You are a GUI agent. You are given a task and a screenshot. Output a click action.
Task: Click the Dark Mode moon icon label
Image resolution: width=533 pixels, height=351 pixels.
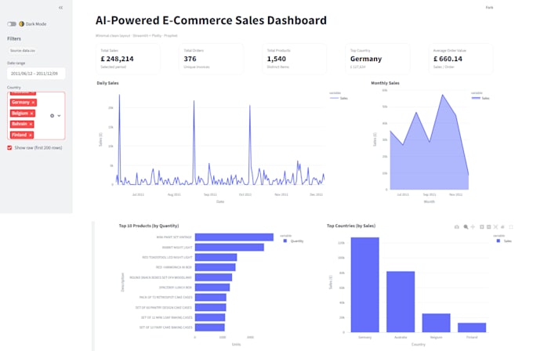pyautogui.click(x=22, y=24)
